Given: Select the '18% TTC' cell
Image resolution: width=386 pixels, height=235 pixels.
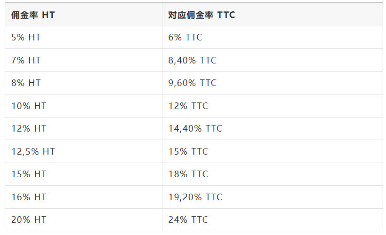Looking at the screenshot, I should tap(188, 174).
